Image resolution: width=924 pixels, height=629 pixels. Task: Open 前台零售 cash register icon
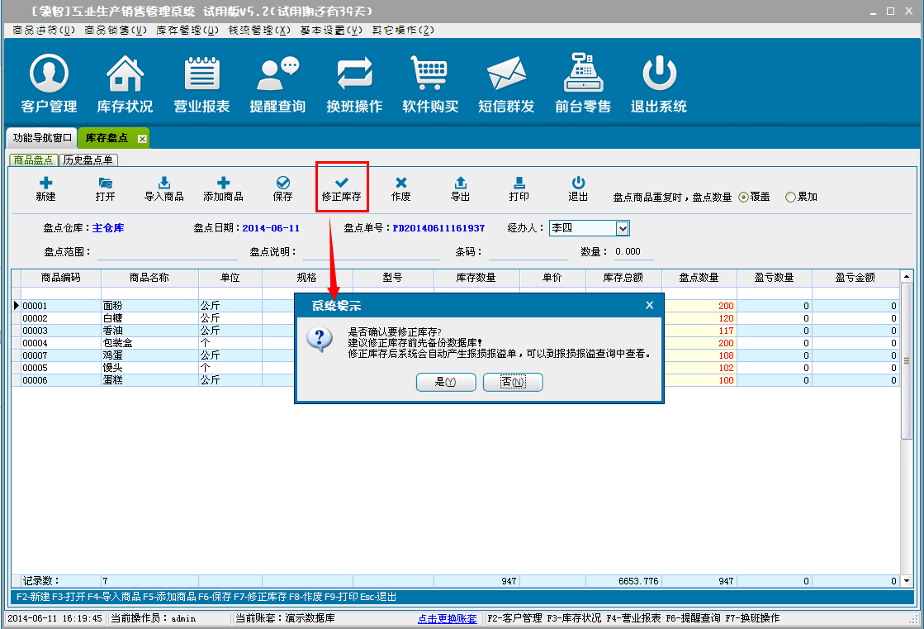click(x=583, y=74)
